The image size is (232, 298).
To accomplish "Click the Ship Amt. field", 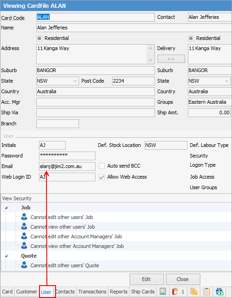I will [x=209, y=112].
